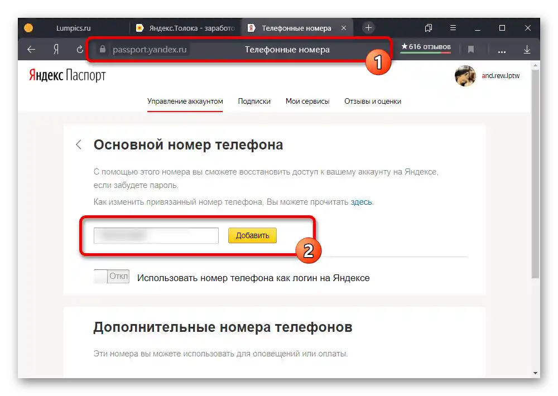Click the Телефонные номера page title in the address bar
Screen dimensions: 558x396
287,50
